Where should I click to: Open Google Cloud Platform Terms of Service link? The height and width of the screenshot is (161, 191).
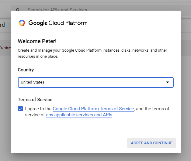pos(93,109)
